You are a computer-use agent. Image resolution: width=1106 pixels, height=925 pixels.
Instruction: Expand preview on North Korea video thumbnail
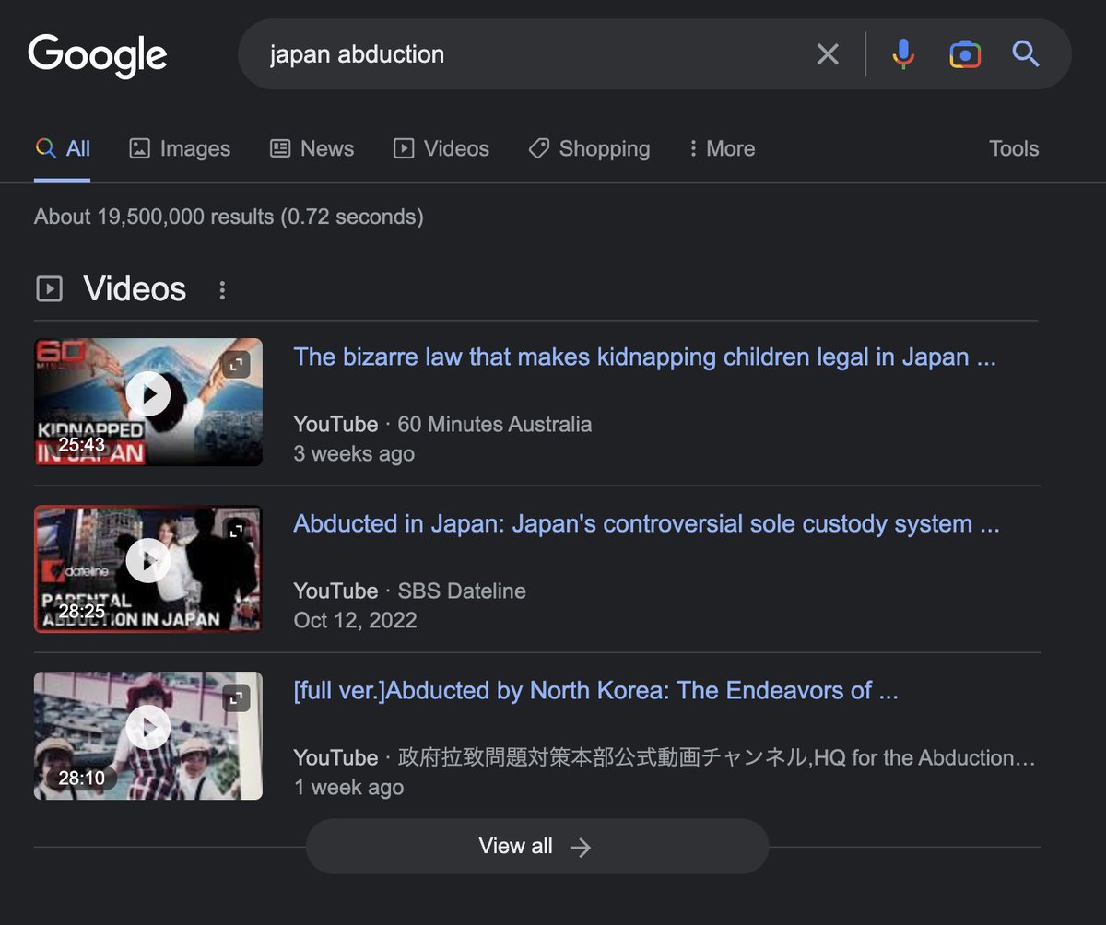coord(237,697)
